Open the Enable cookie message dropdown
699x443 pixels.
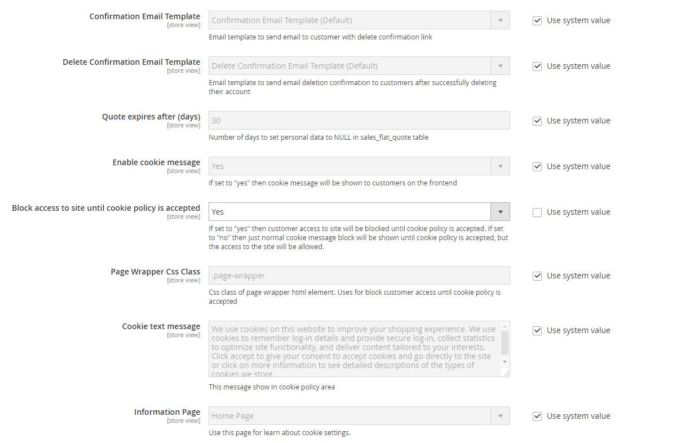(359, 166)
